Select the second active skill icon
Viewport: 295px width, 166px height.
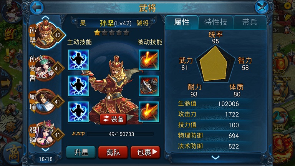pos(78,86)
